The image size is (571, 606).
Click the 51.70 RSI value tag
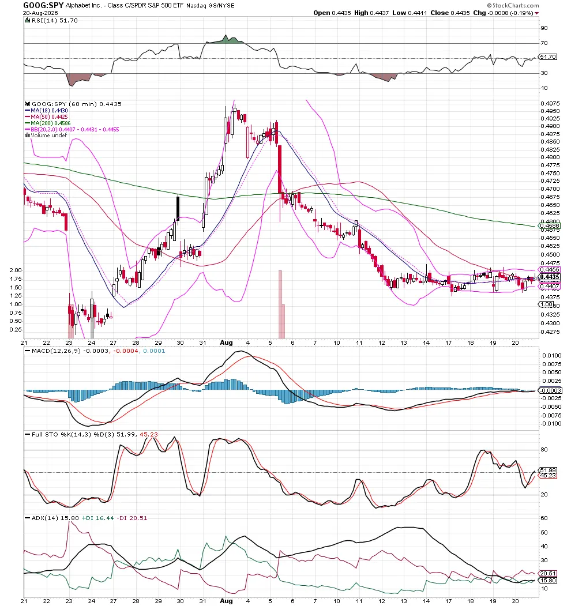coord(548,57)
